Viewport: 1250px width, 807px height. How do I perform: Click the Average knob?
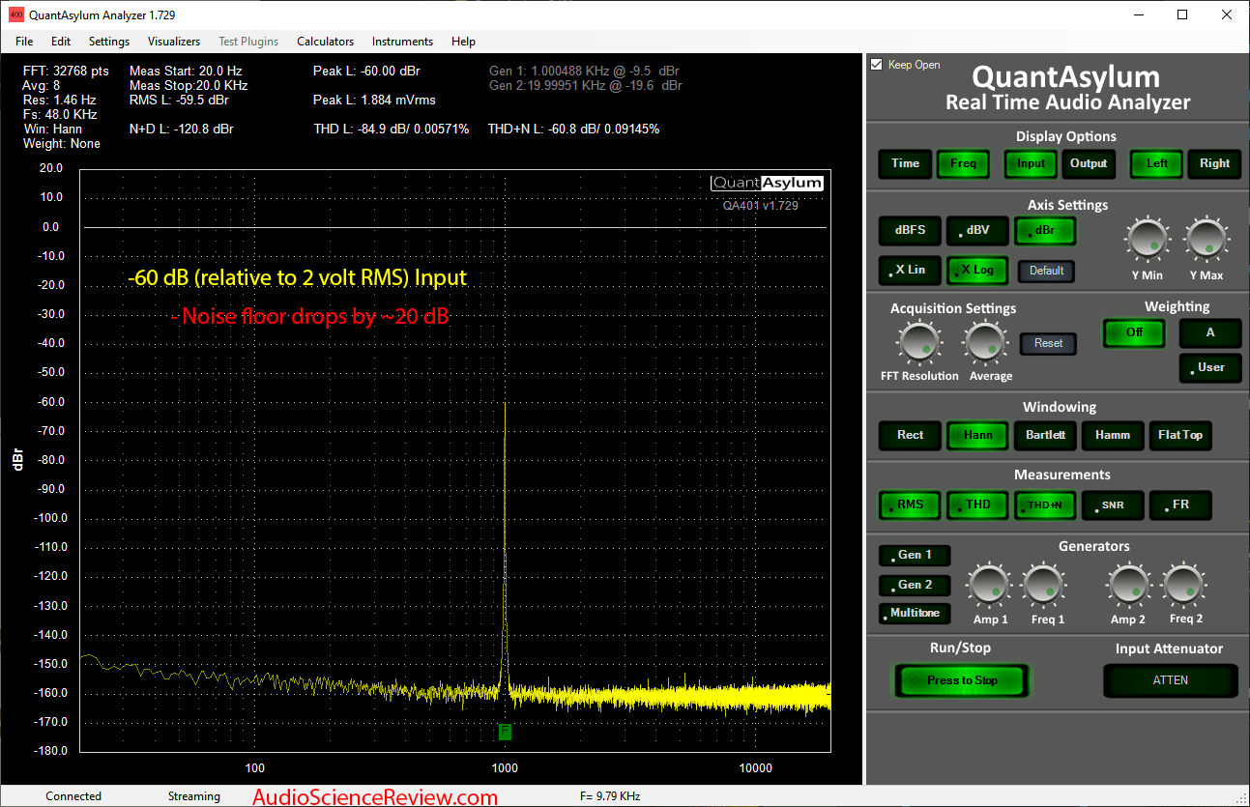point(984,341)
